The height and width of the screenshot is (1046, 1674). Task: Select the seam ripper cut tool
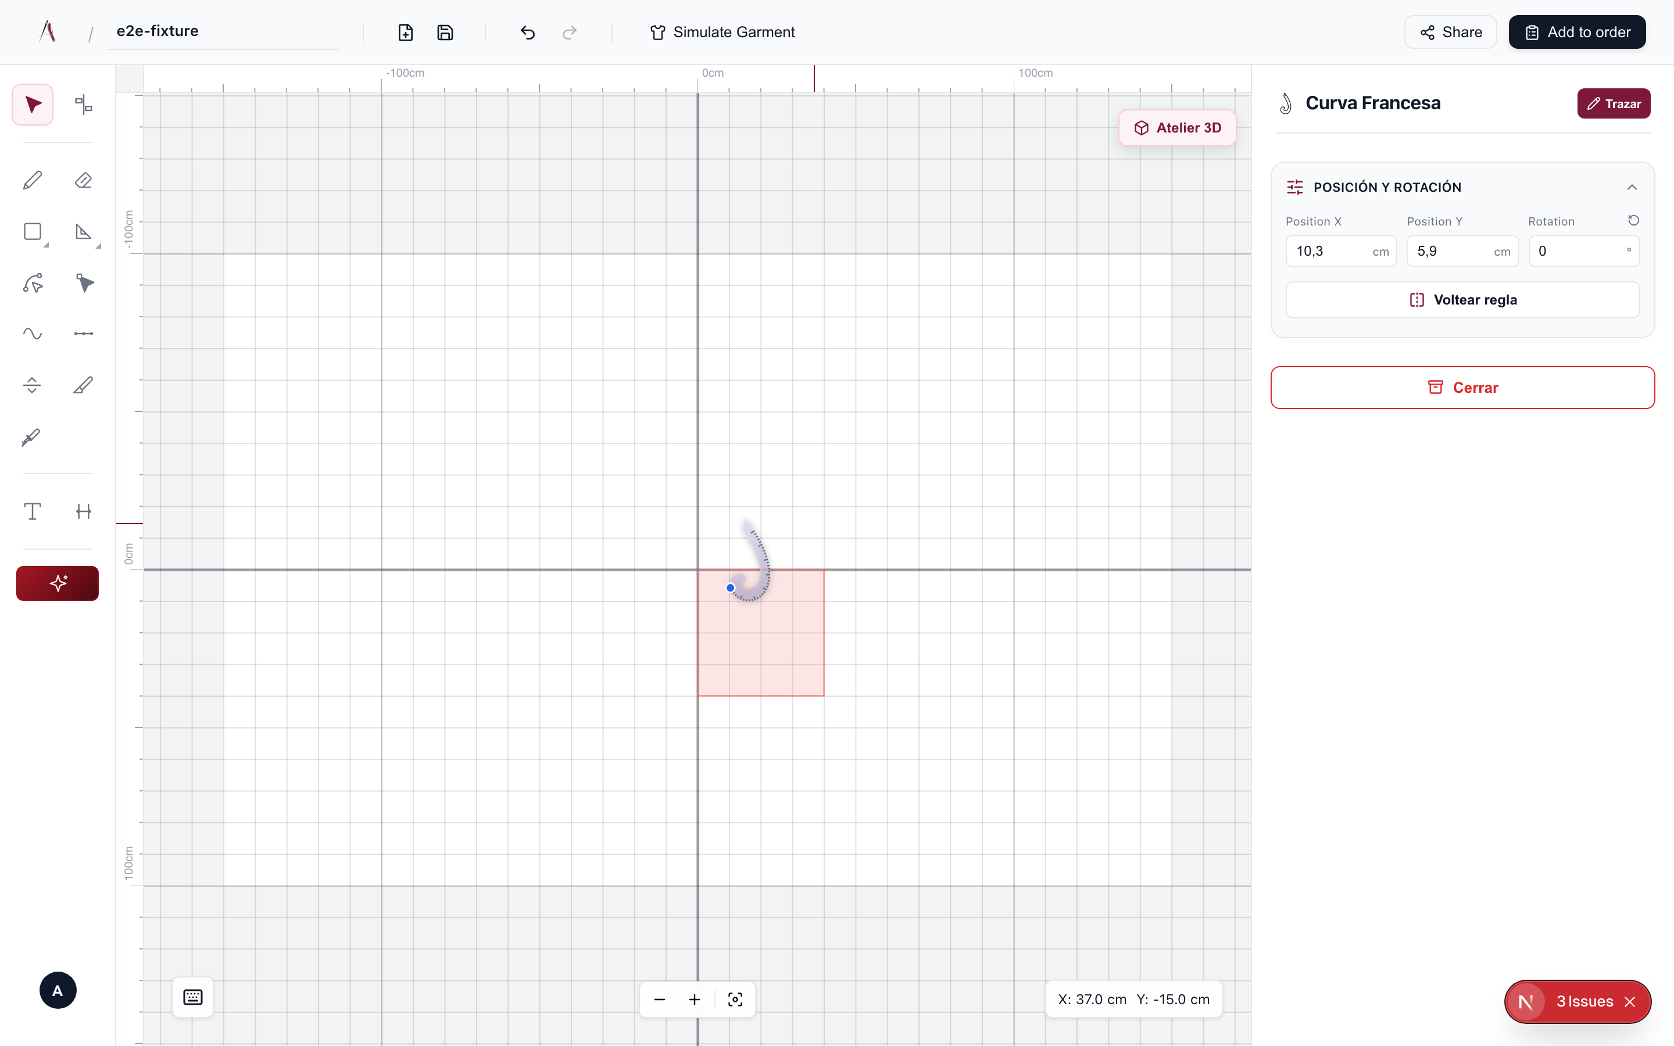[x=33, y=437]
